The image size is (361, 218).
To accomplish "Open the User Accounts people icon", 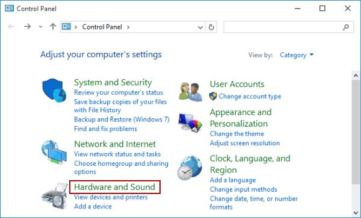I will tap(190, 92).
